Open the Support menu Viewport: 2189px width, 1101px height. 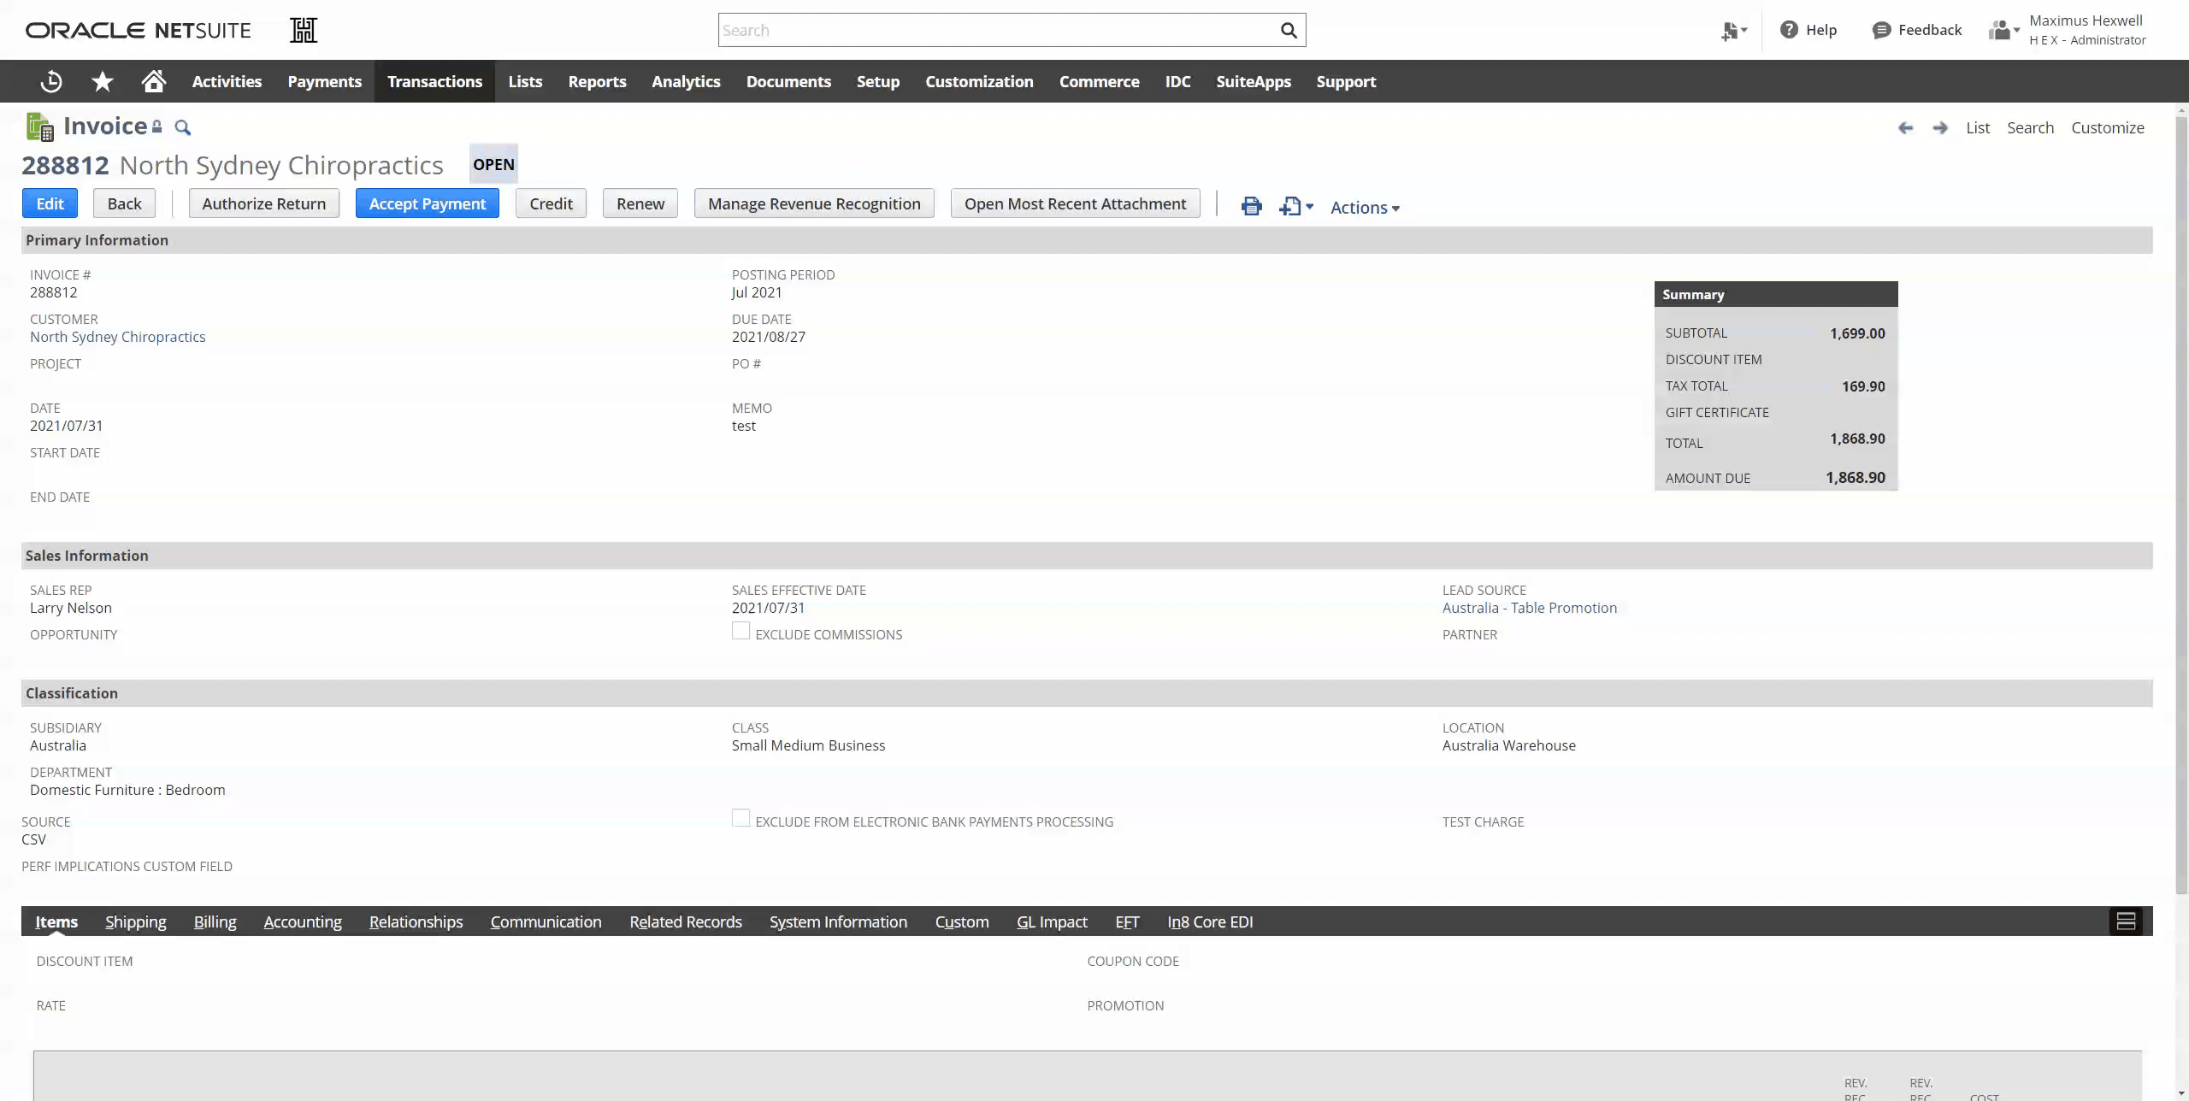pos(1346,81)
